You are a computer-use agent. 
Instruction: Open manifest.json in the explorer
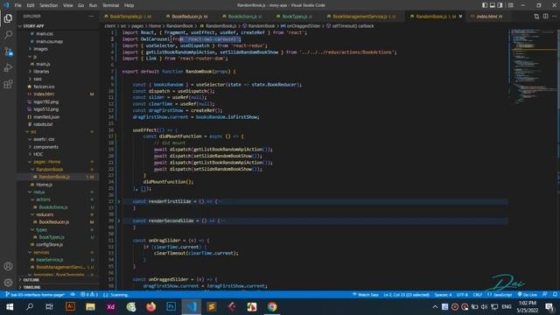click(x=46, y=116)
